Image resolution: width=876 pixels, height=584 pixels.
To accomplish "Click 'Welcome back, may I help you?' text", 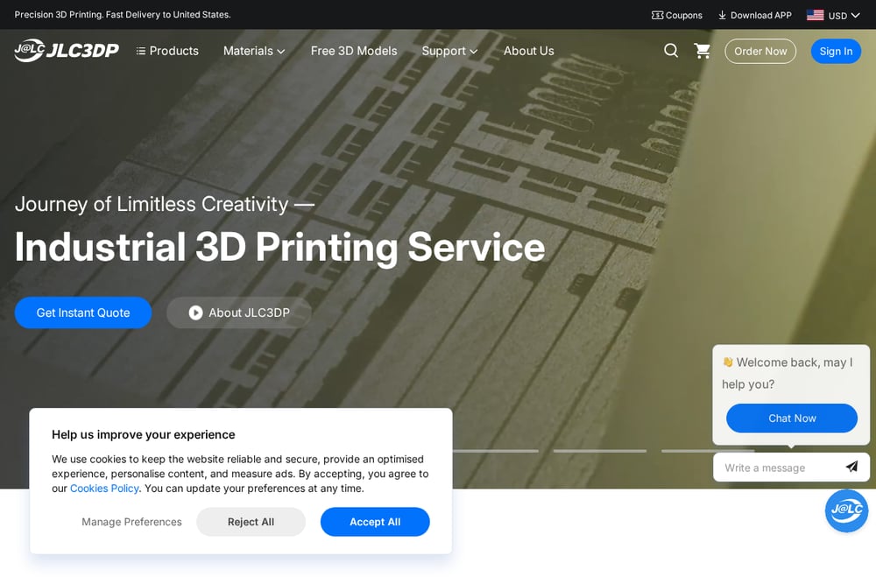I will 788,373.
